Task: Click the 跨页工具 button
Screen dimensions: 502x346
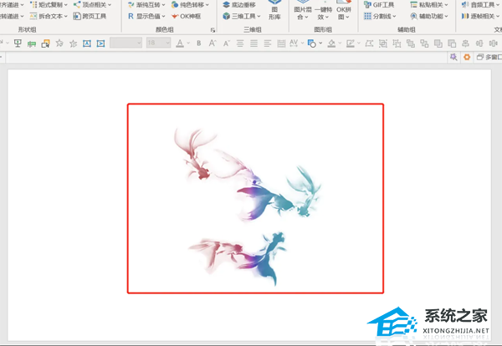Action: [90, 16]
